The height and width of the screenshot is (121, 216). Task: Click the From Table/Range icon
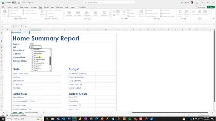point(8,16)
